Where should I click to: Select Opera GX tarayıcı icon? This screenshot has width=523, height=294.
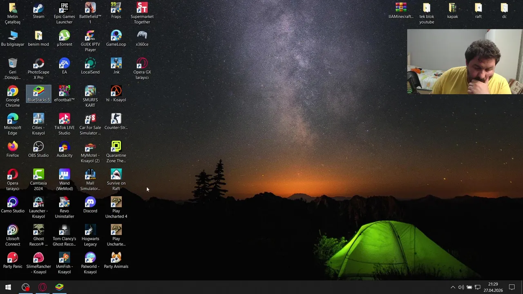(x=142, y=69)
